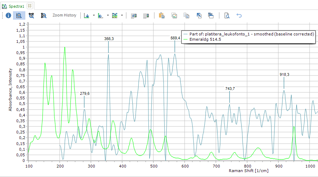The width and height of the screenshot is (318, 177).
Task: Expand the X-axis scaling dropdown arrow
Action: coord(107,15)
